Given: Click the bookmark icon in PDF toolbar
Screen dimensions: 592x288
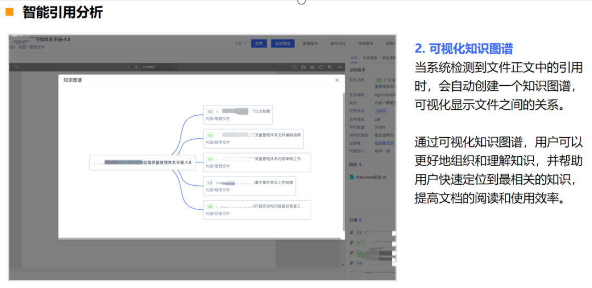Looking at the screenshot, I should click(329, 67).
